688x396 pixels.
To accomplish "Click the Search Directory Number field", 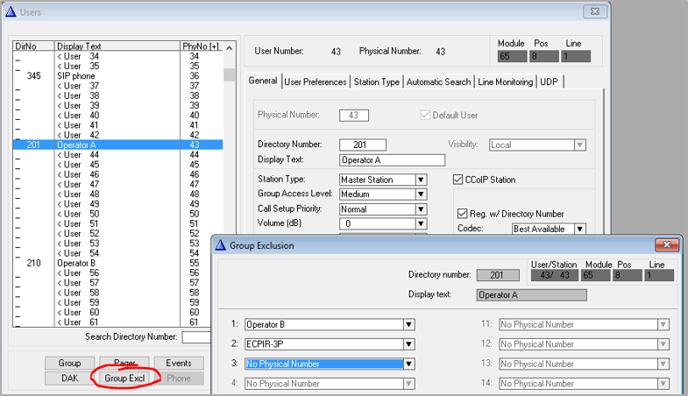I will click(x=196, y=336).
